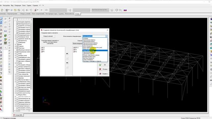Click the single right arrow transfer button
Viewport: 212px width, 119px height.
click(x=67, y=58)
